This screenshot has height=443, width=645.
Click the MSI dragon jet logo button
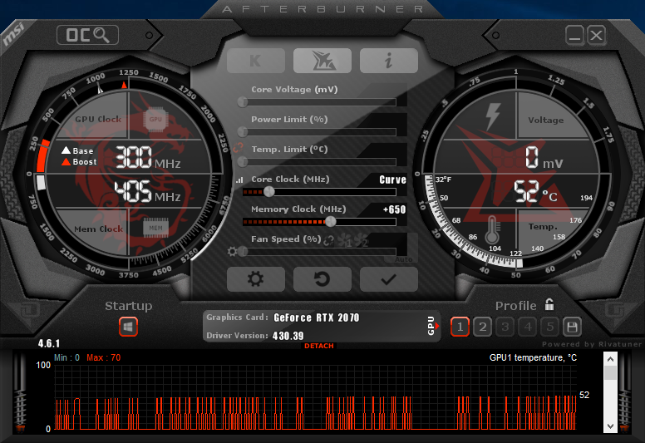coord(322,61)
